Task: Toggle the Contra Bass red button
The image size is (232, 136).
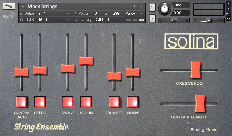Action: (22, 102)
